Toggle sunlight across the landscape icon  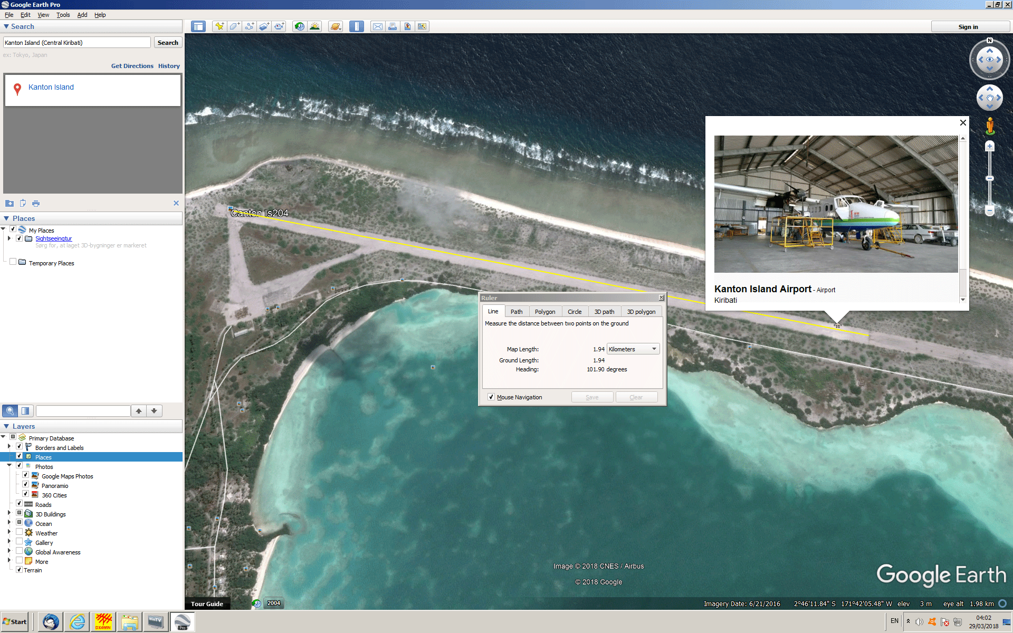[x=315, y=26]
